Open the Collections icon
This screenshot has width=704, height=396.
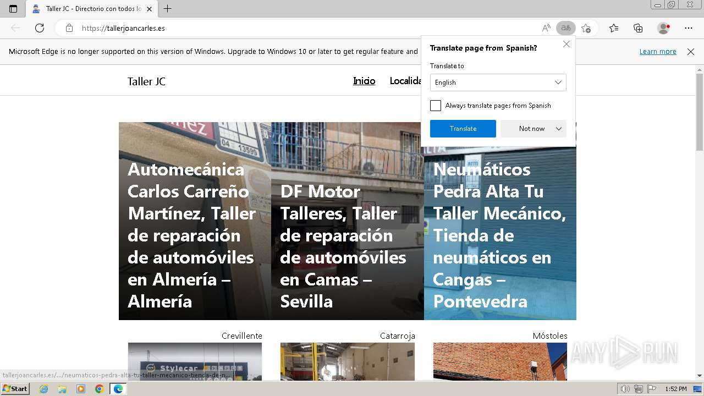click(638, 28)
